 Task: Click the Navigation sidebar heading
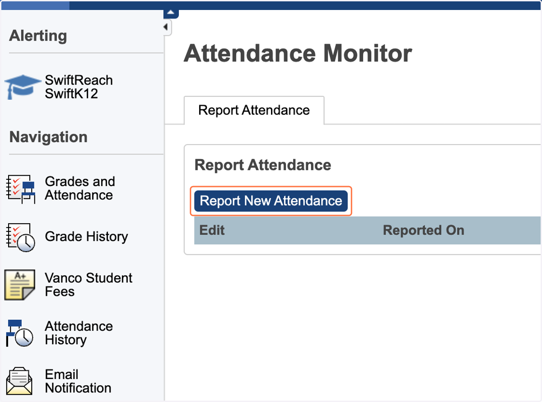tap(48, 137)
